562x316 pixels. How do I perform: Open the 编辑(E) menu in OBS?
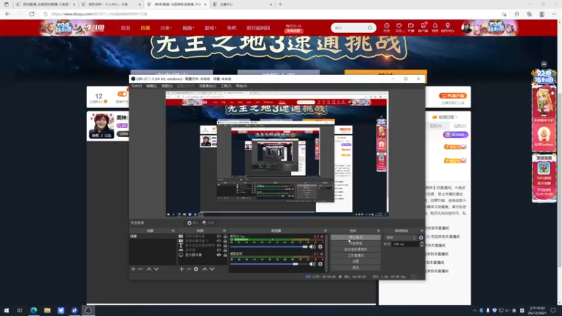pos(152,86)
